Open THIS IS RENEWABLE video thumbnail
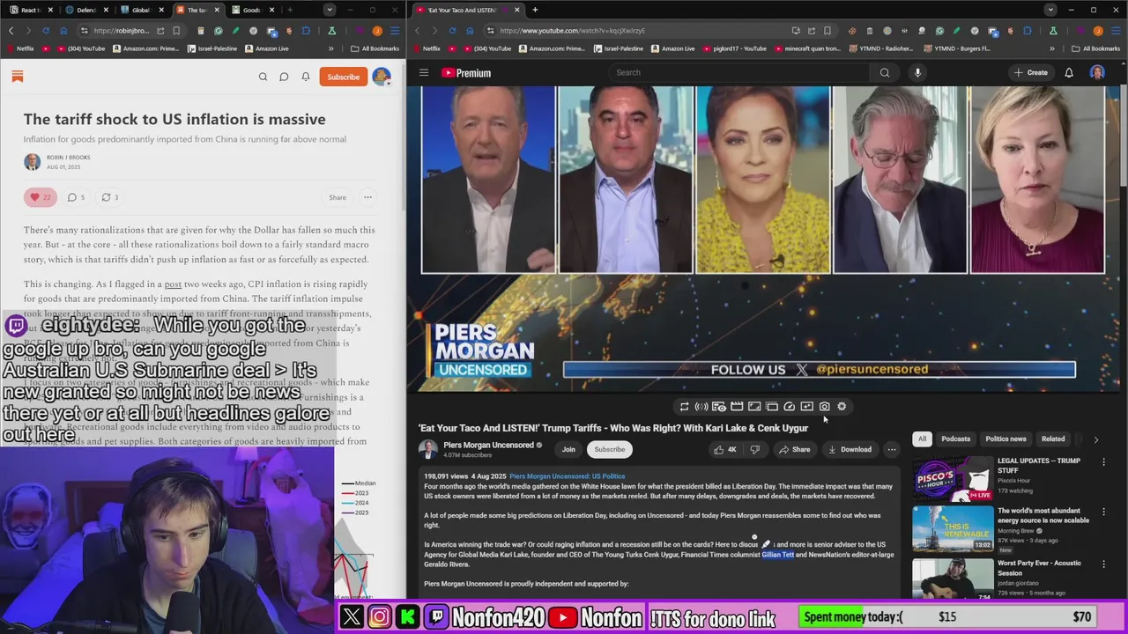The image size is (1128, 634). pos(953,527)
